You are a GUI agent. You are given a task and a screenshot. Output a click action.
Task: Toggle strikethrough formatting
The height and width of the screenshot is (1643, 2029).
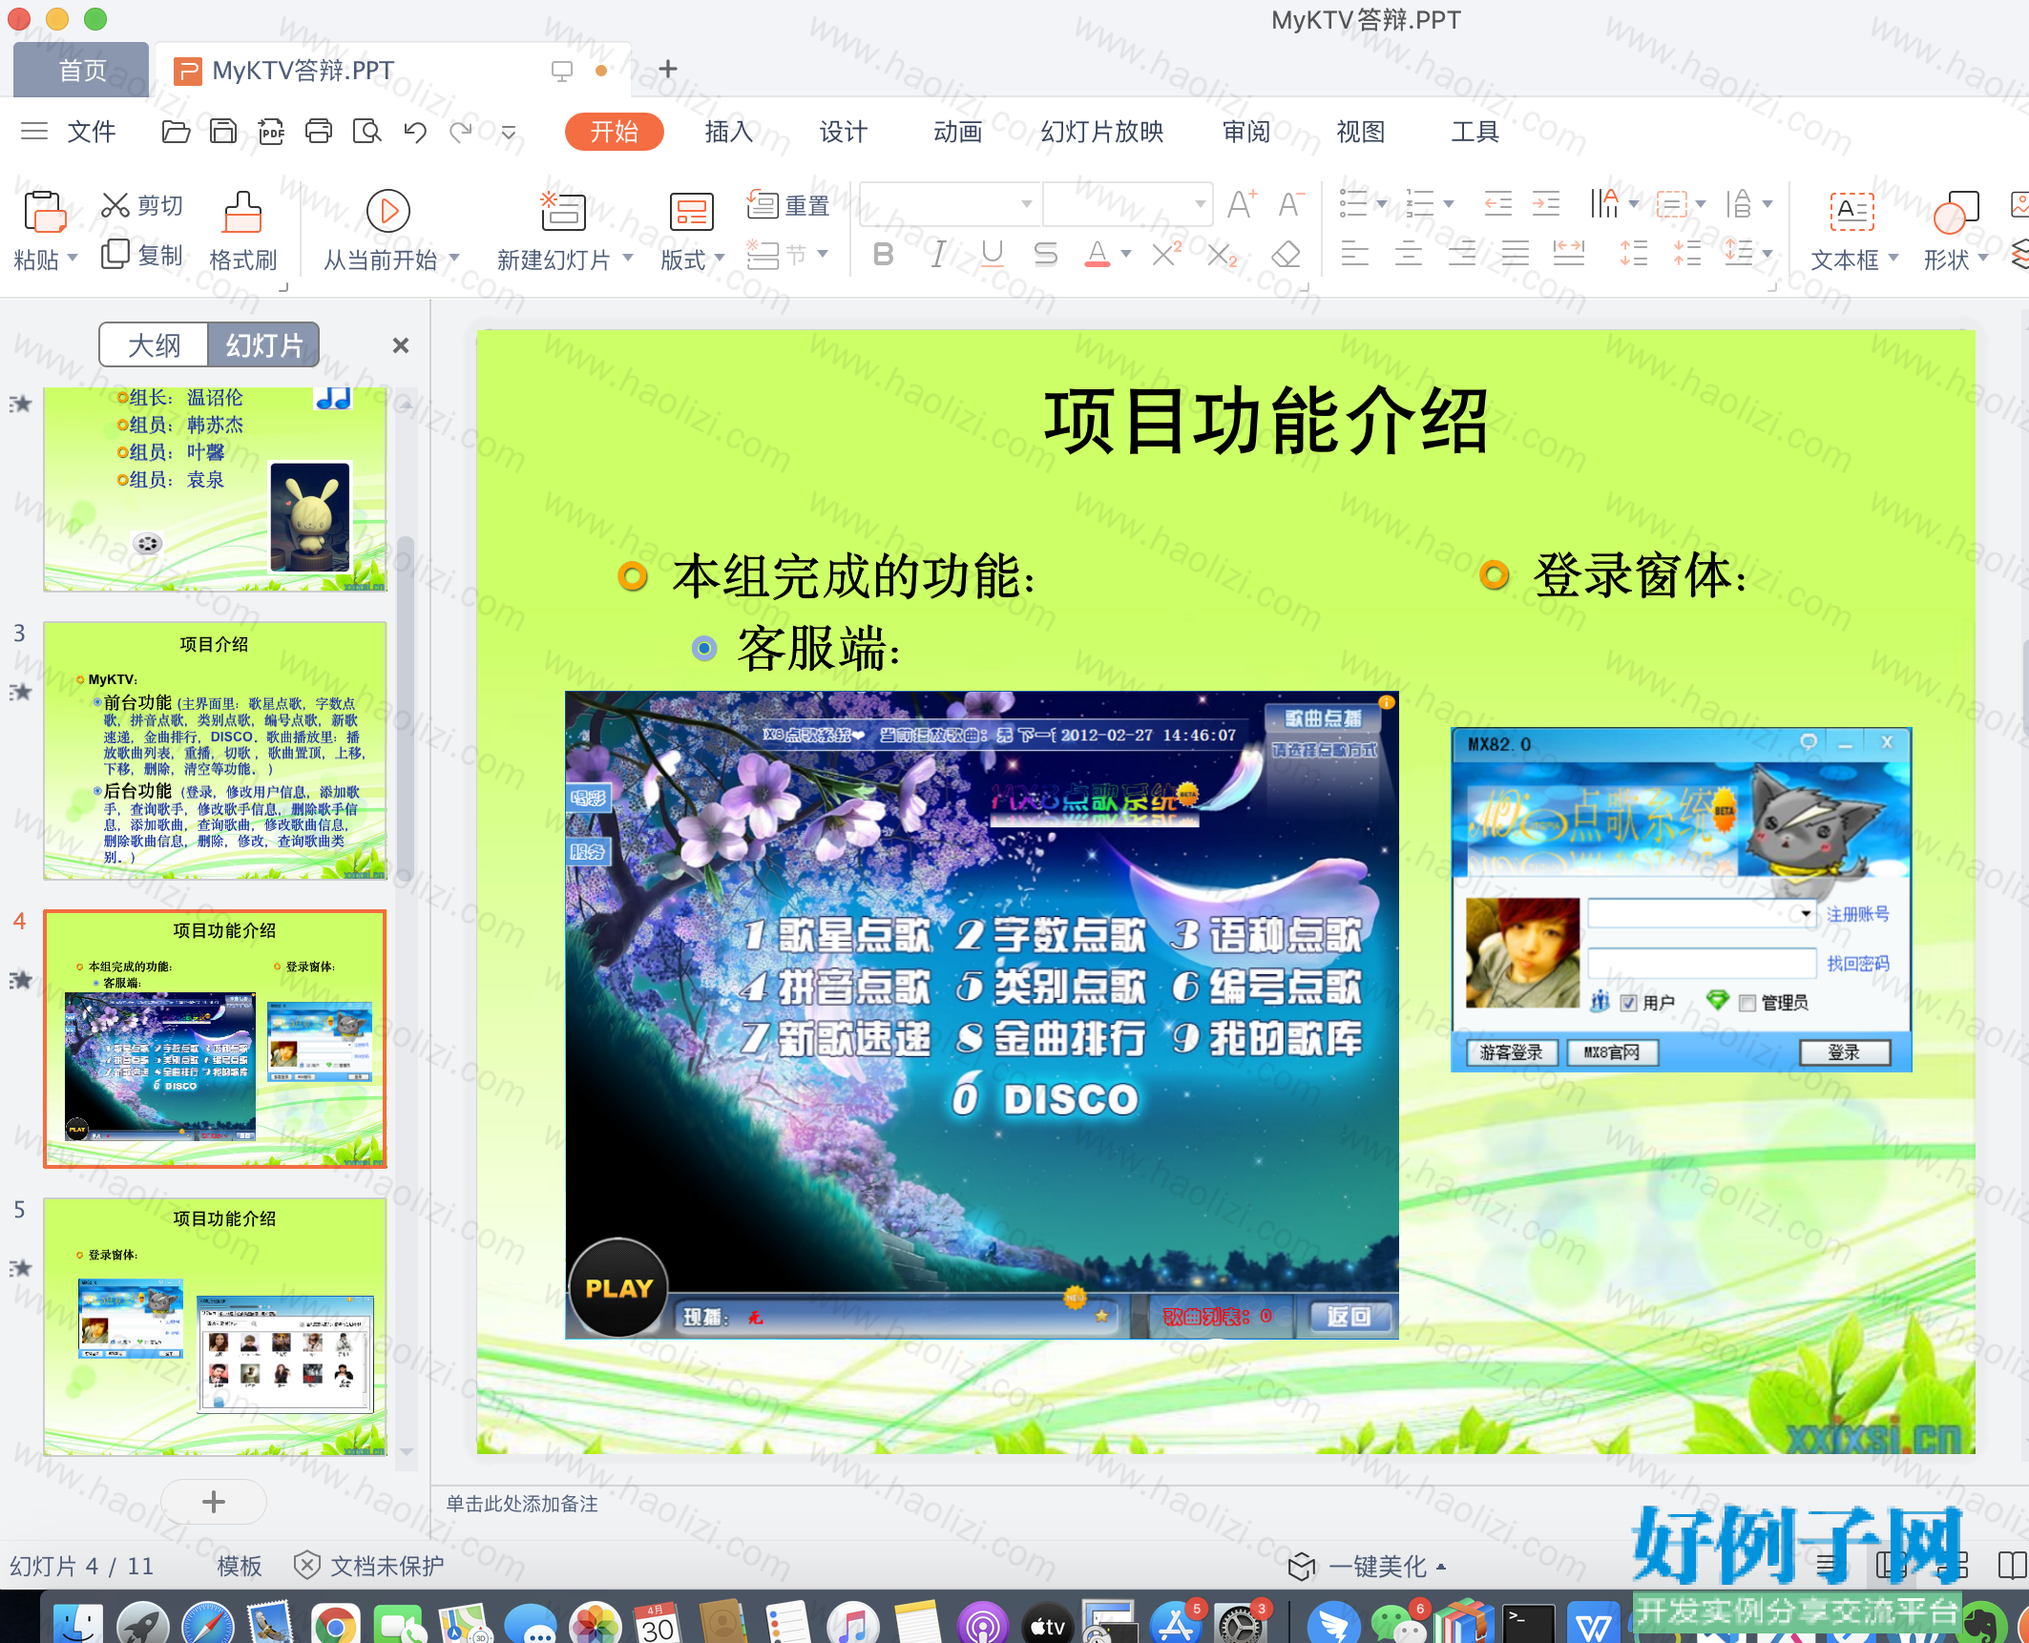point(1046,255)
